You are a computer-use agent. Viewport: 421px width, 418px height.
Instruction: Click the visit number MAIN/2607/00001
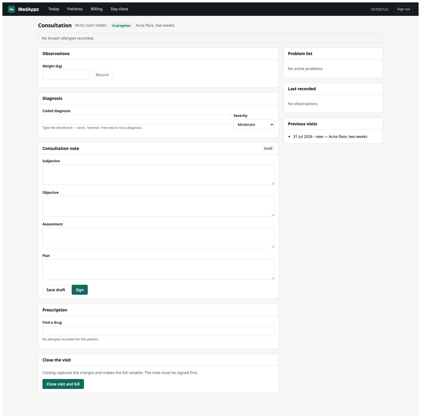coord(91,26)
